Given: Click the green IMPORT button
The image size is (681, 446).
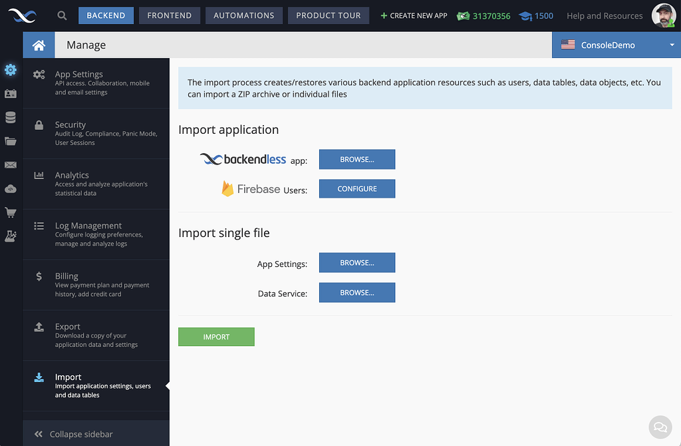Looking at the screenshot, I should click(x=216, y=337).
